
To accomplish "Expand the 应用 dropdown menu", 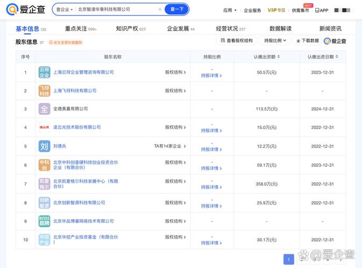I will pyautogui.click(x=230, y=10).
